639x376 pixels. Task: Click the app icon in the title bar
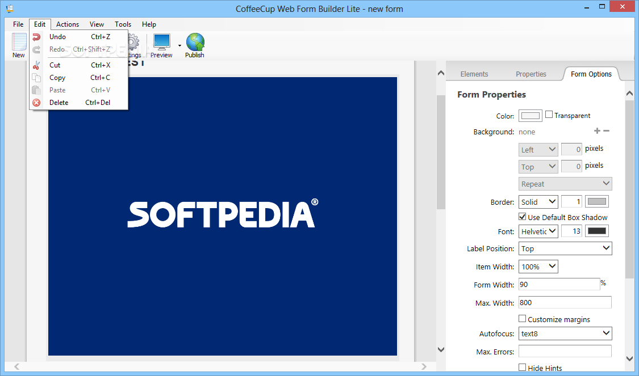(10, 8)
